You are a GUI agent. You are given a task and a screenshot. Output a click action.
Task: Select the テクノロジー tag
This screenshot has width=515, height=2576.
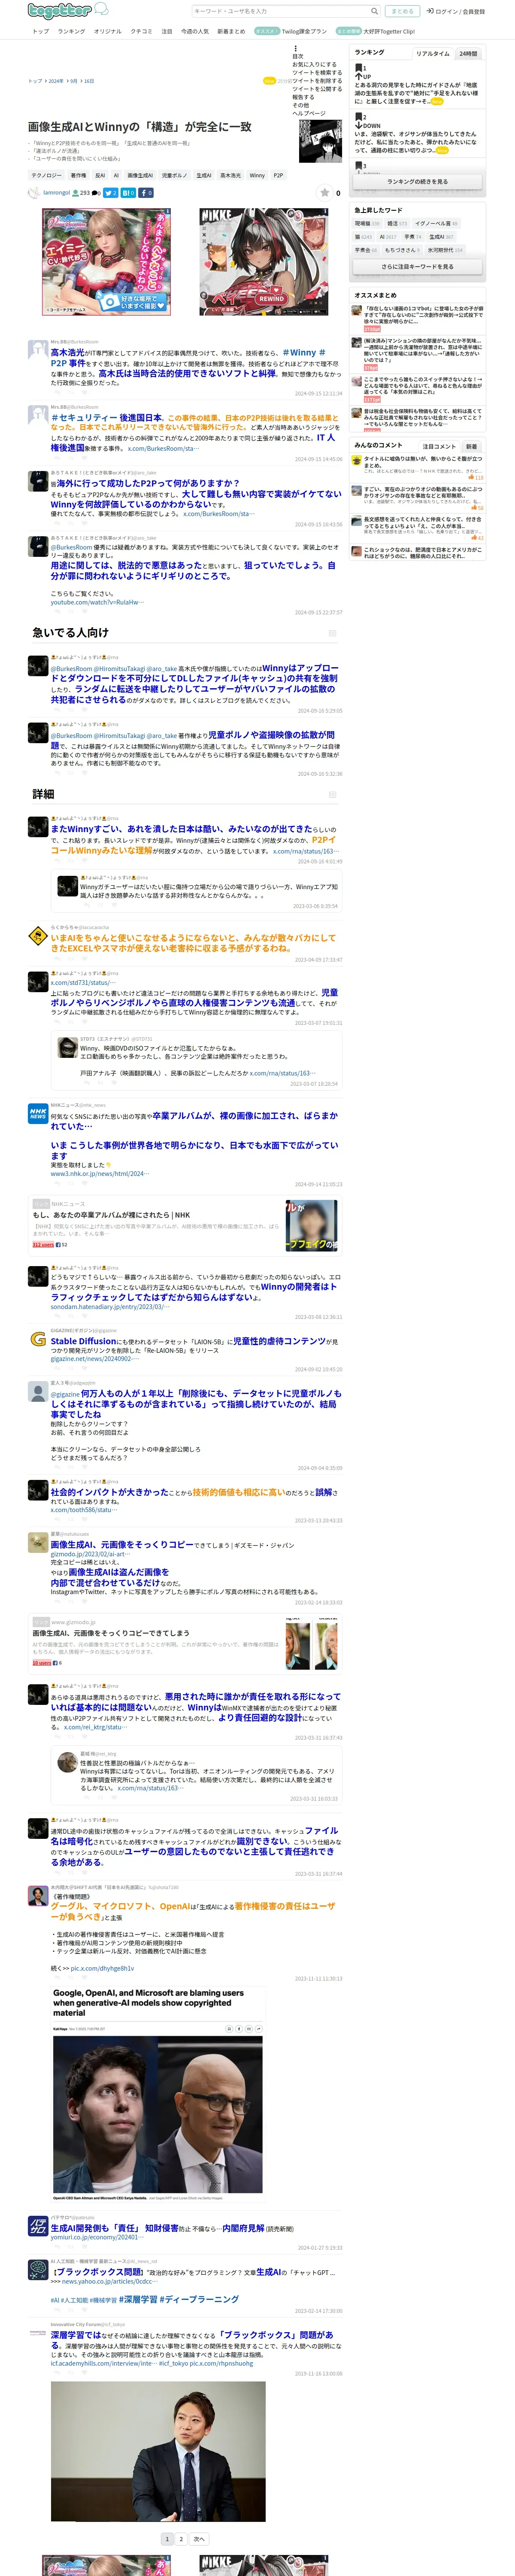[x=46, y=175]
